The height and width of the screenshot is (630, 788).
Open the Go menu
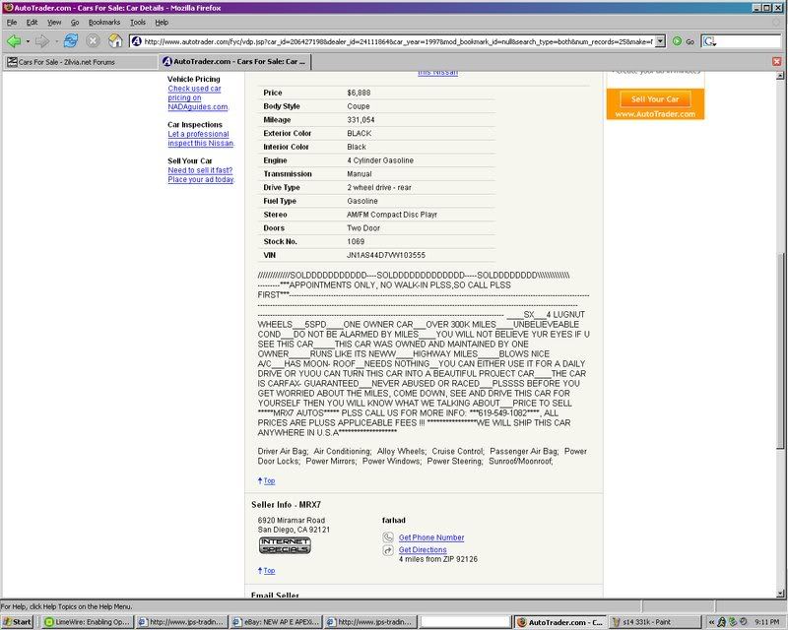point(75,22)
